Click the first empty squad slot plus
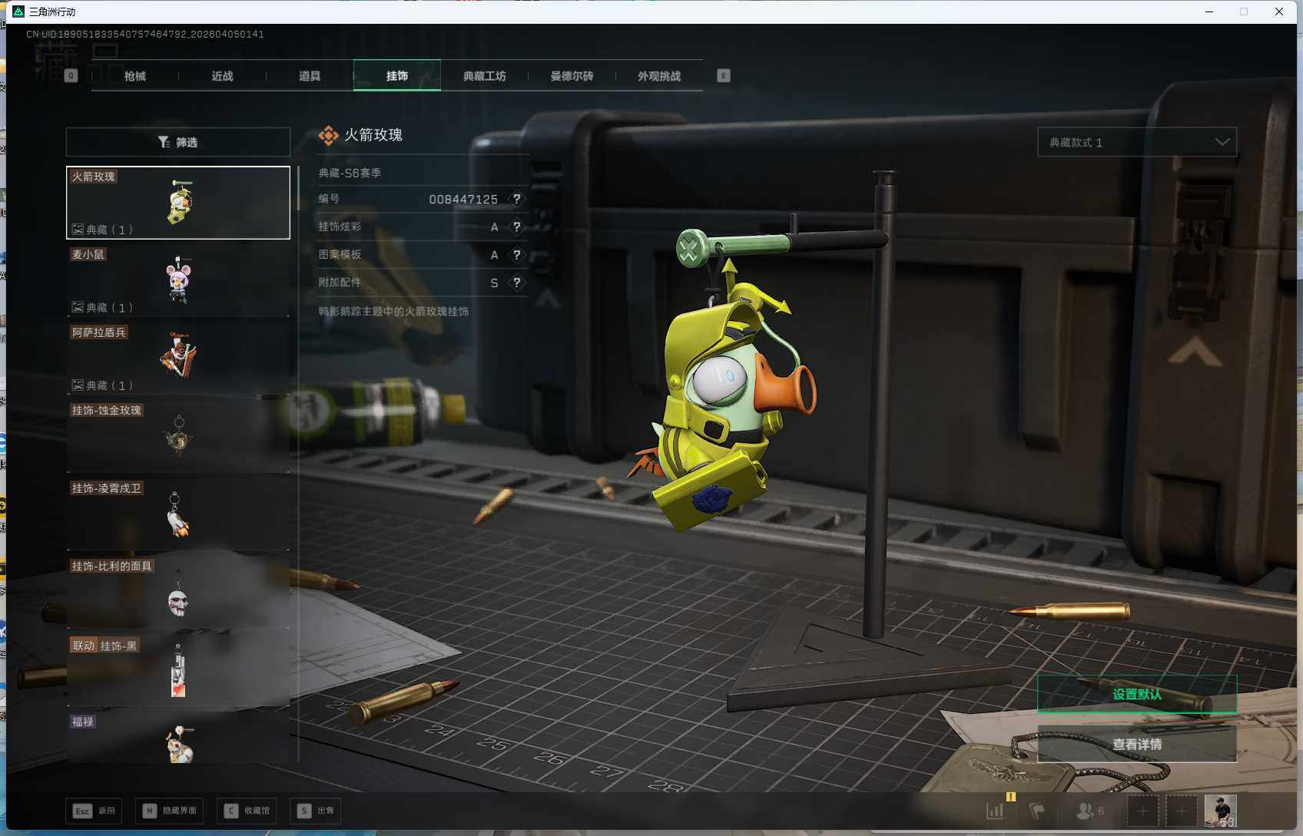Viewport: 1303px width, 836px height. click(x=1142, y=811)
